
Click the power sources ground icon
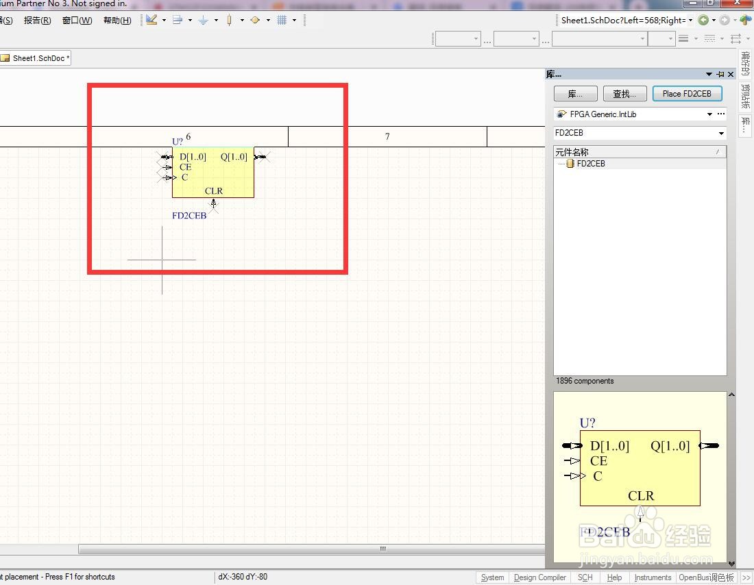(x=204, y=20)
